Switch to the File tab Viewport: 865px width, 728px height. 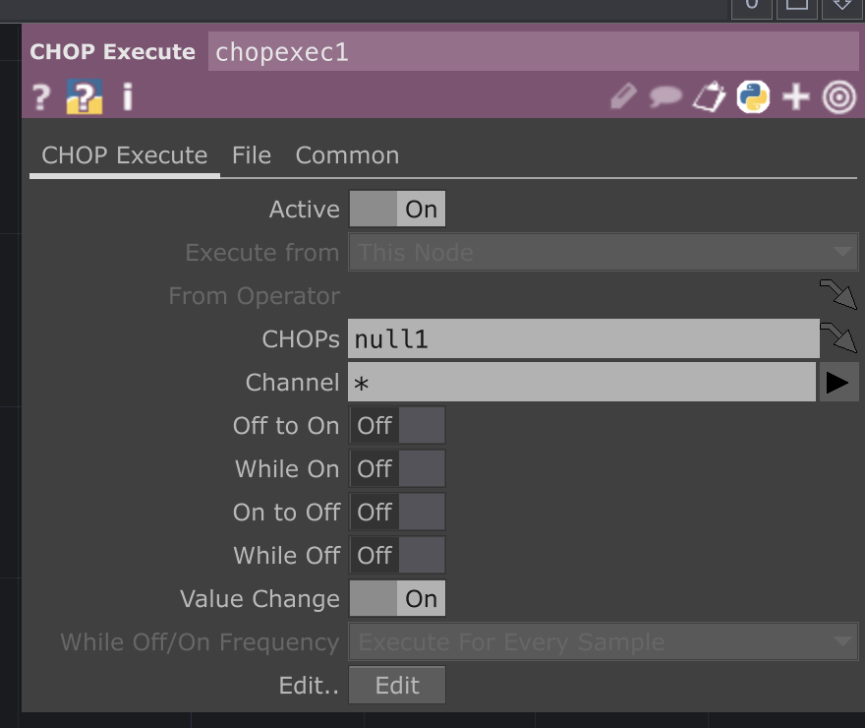tap(252, 155)
